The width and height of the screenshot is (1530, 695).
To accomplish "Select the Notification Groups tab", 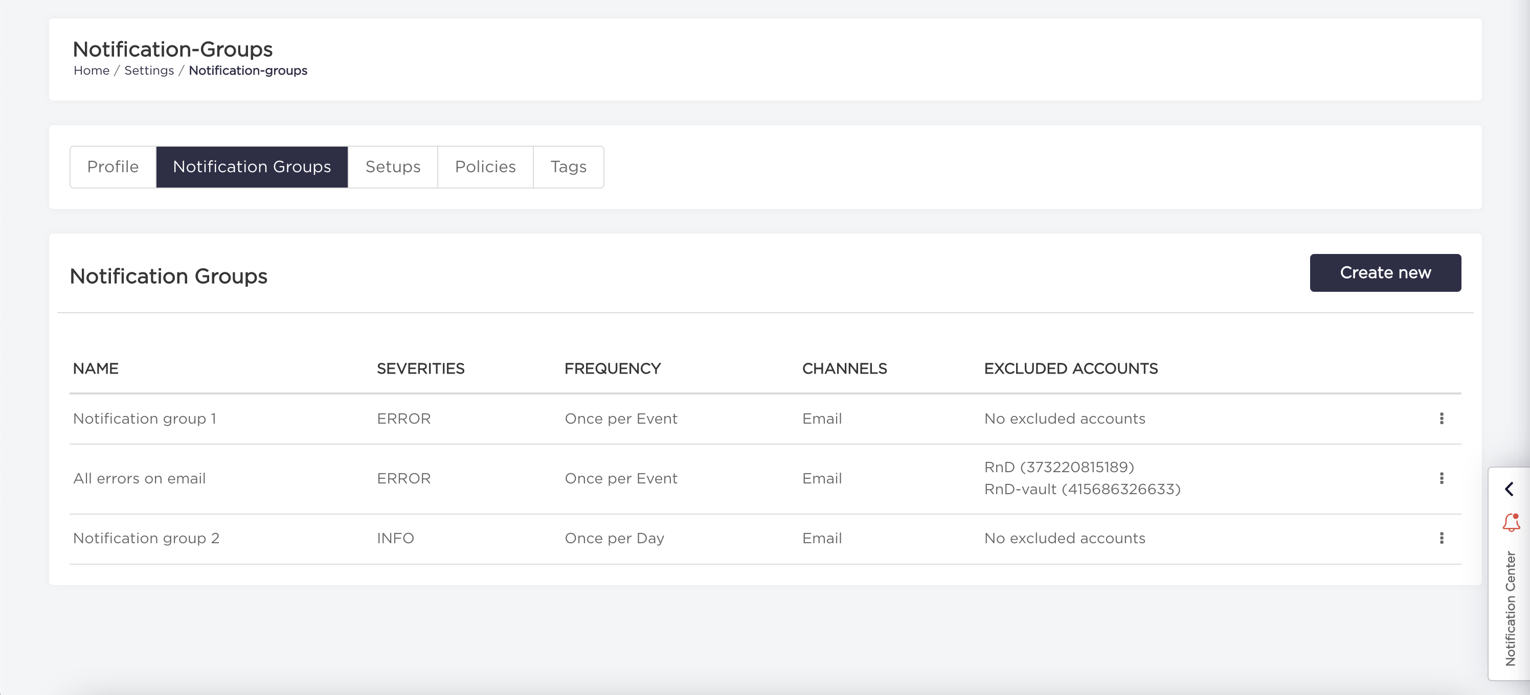I will (252, 167).
